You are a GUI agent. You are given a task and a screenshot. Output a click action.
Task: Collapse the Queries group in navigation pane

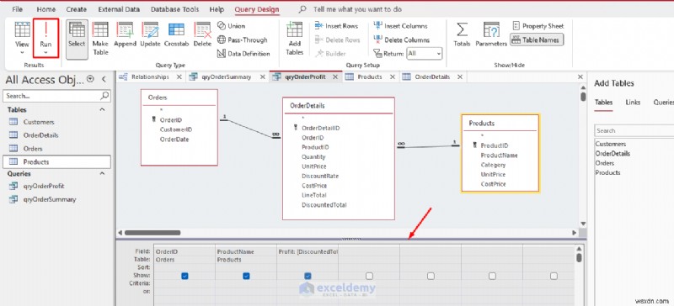coord(102,173)
